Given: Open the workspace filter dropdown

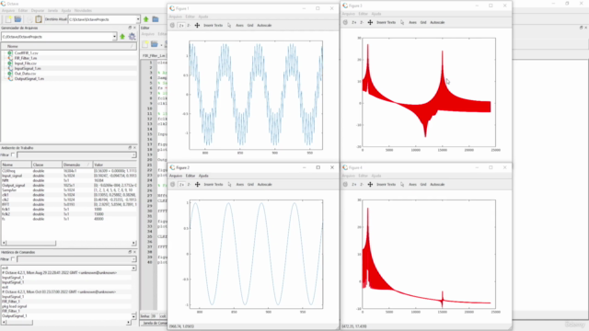Looking at the screenshot, I should 133,155.
